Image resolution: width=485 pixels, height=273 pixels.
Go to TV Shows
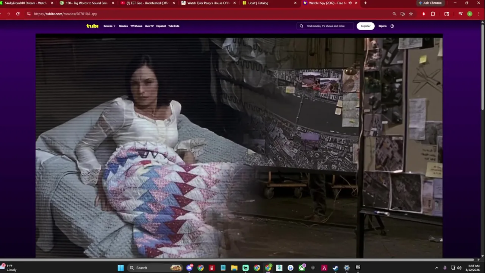136,26
